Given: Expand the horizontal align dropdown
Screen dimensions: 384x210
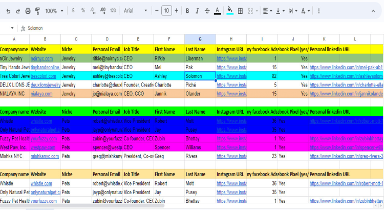Looking at the screenshot, I should (x=267, y=11).
